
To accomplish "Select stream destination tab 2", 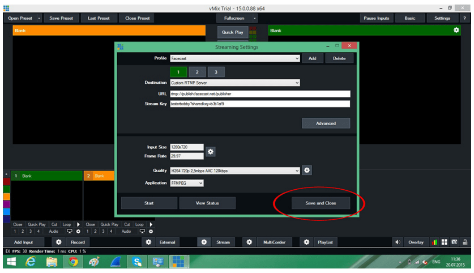I will (197, 72).
